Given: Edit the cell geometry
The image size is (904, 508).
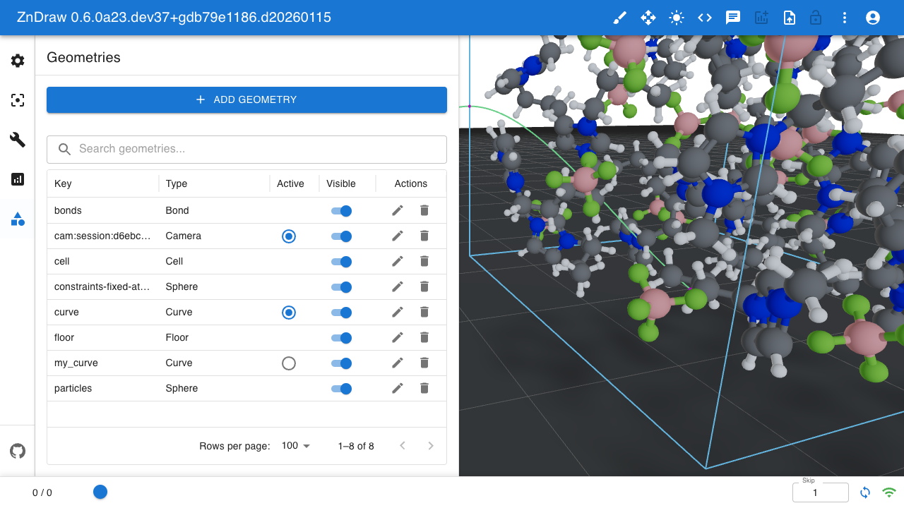Looking at the screenshot, I should pos(398,261).
